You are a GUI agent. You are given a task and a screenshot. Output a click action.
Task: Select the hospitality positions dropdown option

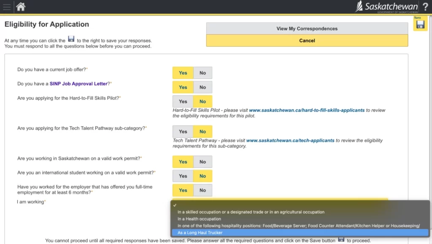pyautogui.click(x=298, y=225)
